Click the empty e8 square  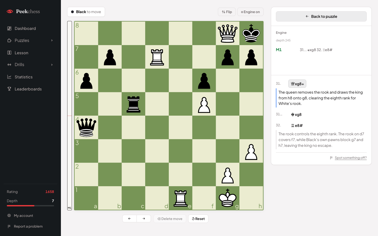tap(181, 33)
